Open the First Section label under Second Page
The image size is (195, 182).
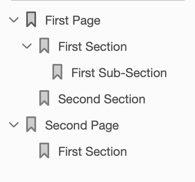[x=93, y=152]
